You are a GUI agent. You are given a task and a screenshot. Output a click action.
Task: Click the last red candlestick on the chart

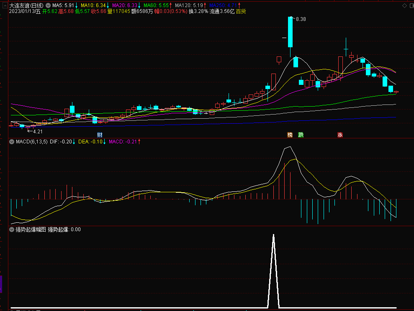[x=396, y=92]
